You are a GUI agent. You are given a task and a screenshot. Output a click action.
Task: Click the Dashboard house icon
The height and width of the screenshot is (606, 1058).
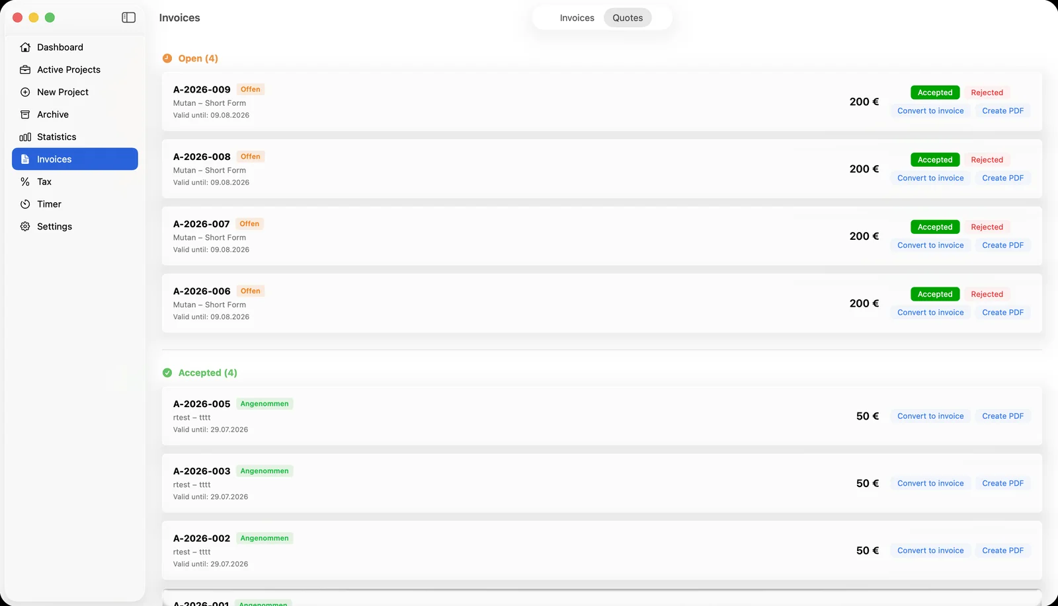pos(25,47)
